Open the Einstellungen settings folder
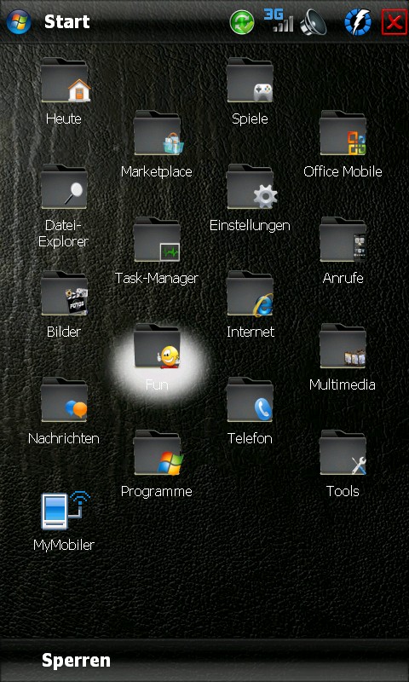This screenshot has height=682, width=409. point(251,187)
